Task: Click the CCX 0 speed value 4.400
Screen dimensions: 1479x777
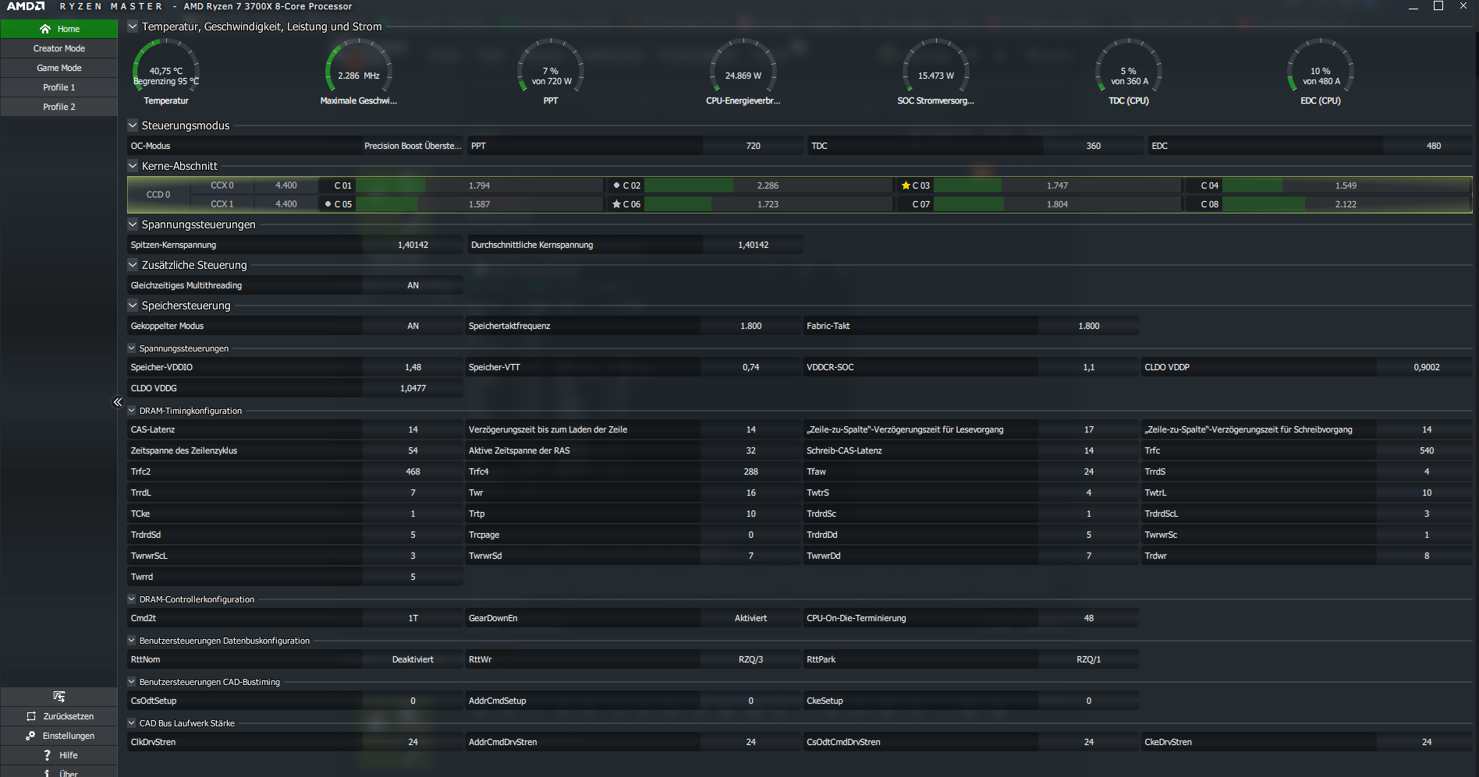Action: pyautogui.click(x=286, y=185)
